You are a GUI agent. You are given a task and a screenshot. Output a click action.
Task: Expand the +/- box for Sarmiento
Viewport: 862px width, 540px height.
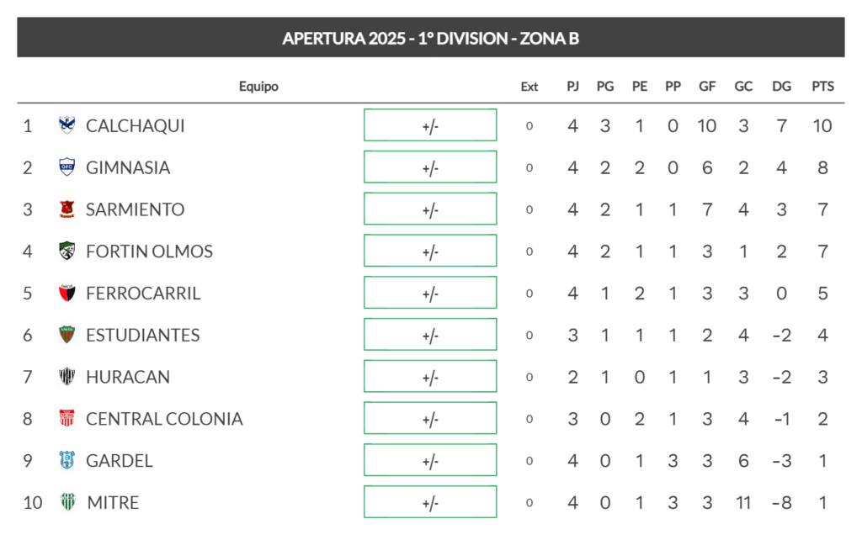click(430, 209)
